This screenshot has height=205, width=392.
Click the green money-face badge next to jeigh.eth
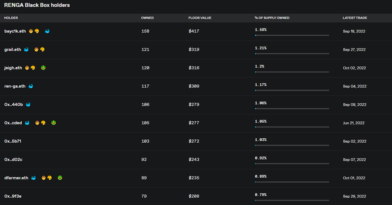point(43,68)
